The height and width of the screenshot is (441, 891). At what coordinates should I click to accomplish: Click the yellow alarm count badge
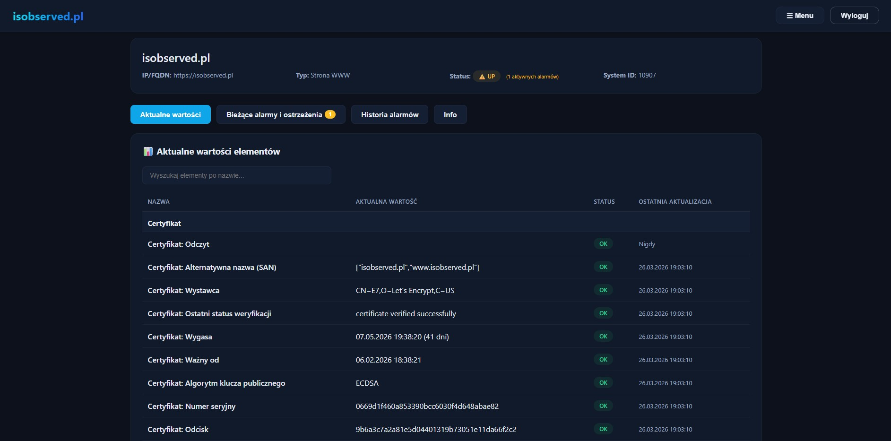(x=330, y=114)
